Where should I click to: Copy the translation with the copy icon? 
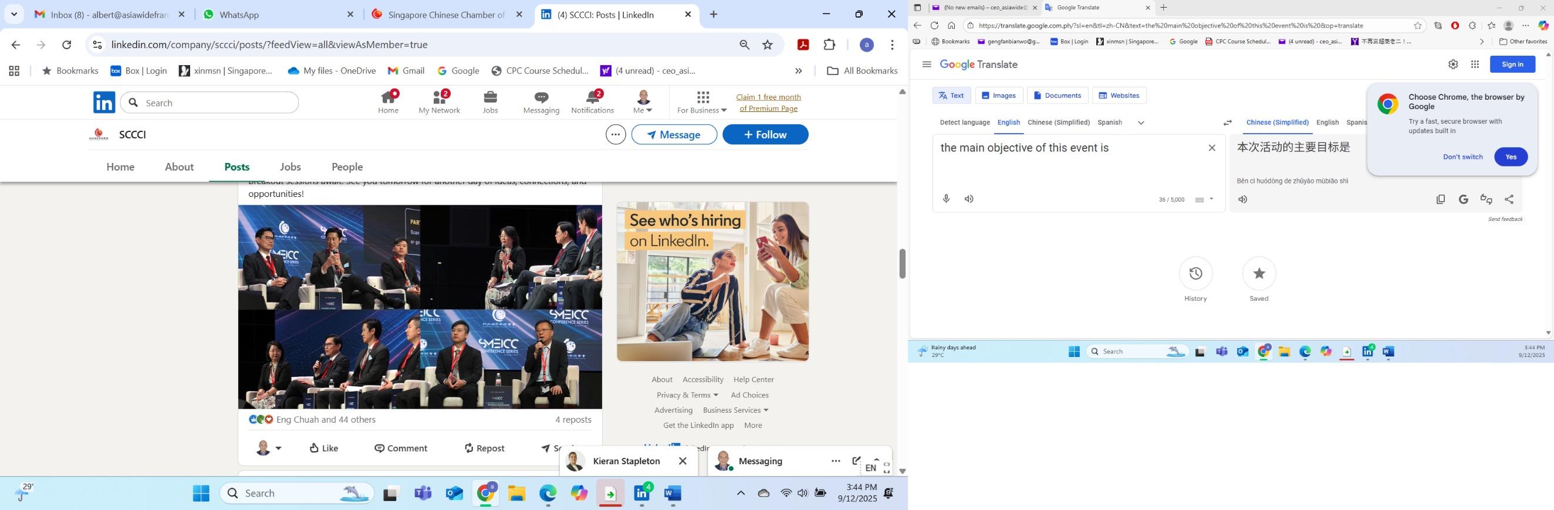click(x=1441, y=199)
